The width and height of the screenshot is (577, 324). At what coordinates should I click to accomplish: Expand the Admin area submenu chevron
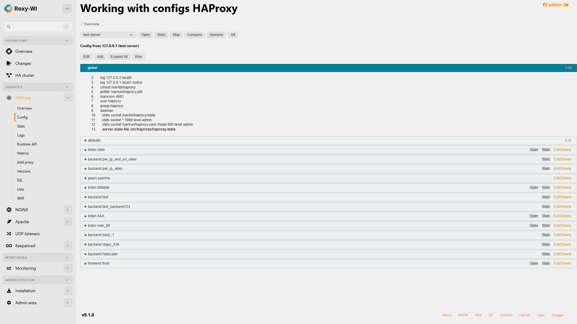tap(68, 303)
